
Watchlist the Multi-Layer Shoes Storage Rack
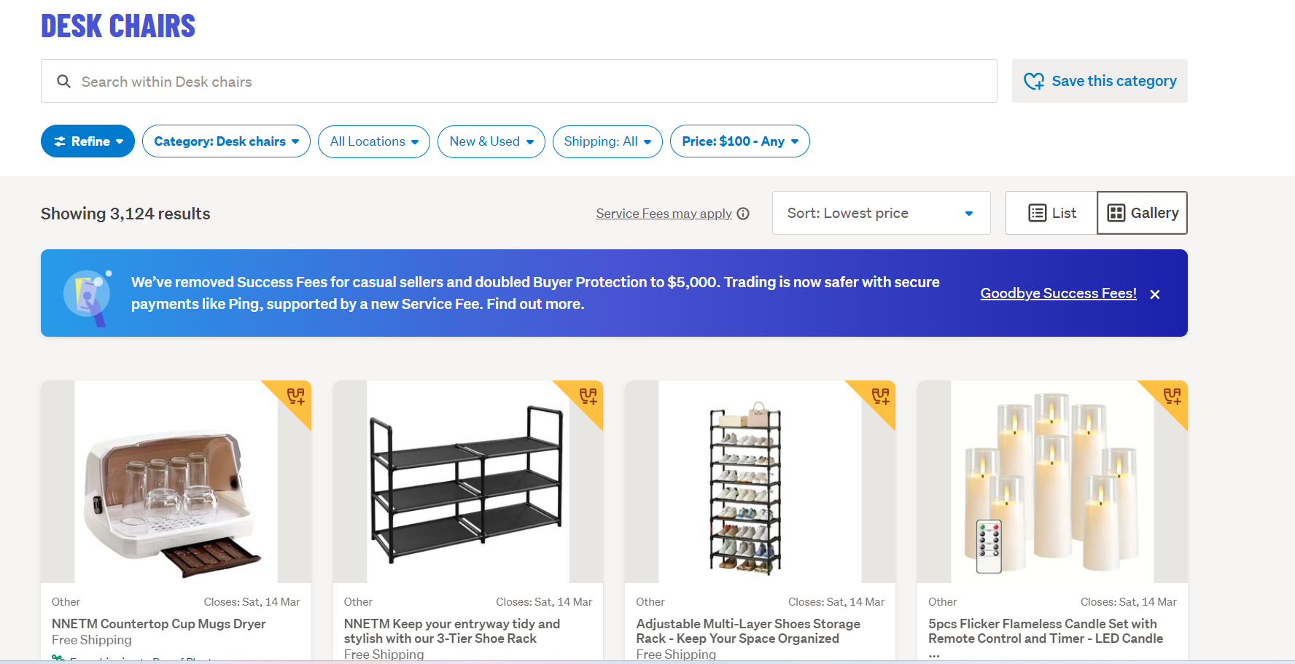[x=880, y=397]
